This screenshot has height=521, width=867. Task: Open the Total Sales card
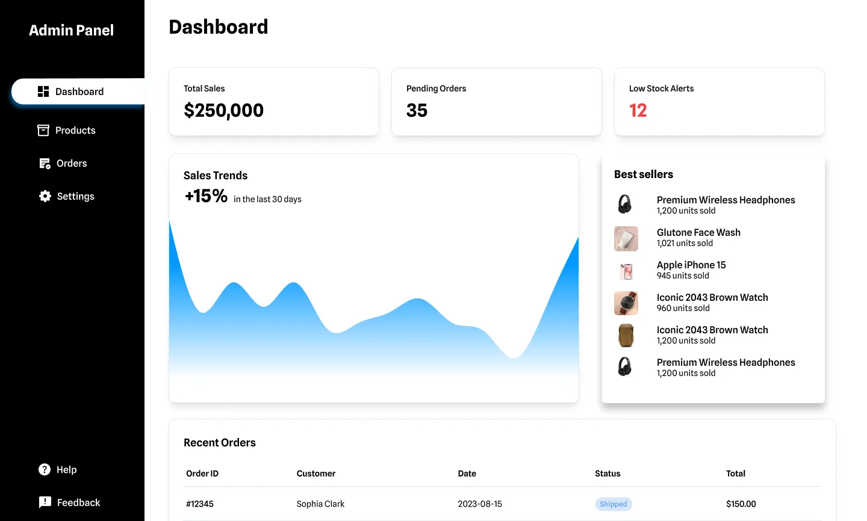pyautogui.click(x=274, y=102)
